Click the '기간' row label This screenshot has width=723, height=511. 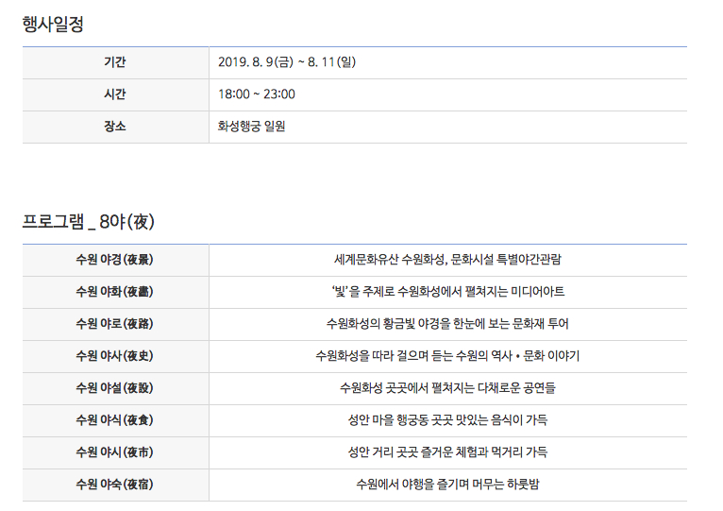(x=115, y=61)
